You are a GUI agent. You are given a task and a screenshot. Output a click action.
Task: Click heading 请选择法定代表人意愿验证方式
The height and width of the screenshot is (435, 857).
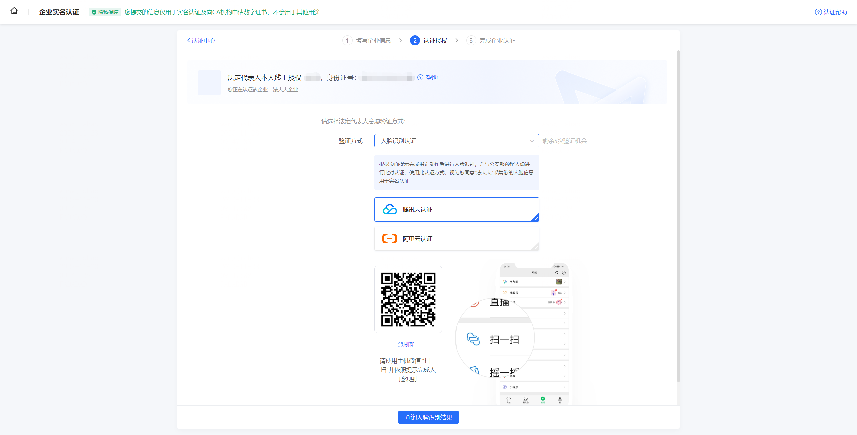pyautogui.click(x=364, y=121)
